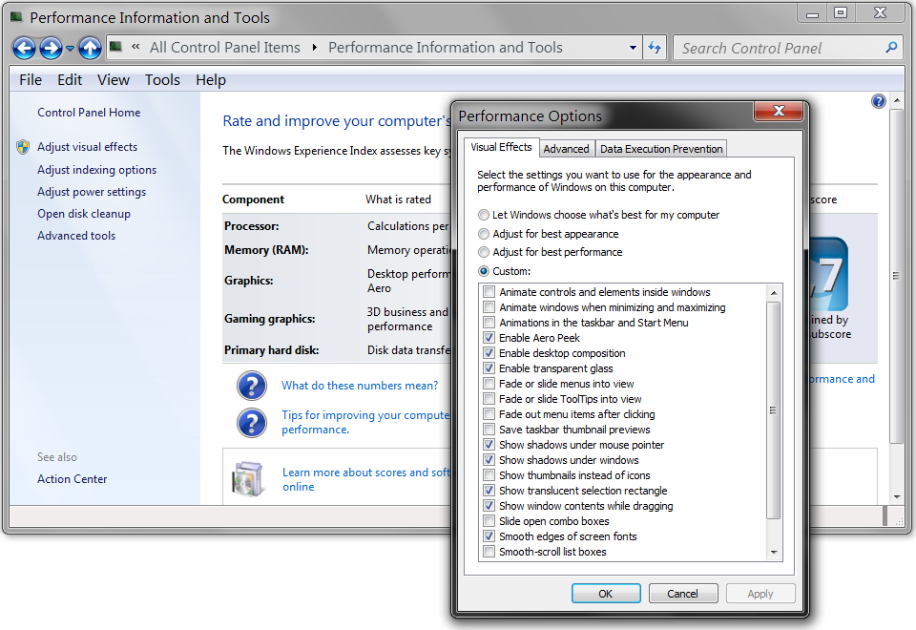
Task: Click the effects list scrollbar up arrow
Action: click(x=774, y=292)
